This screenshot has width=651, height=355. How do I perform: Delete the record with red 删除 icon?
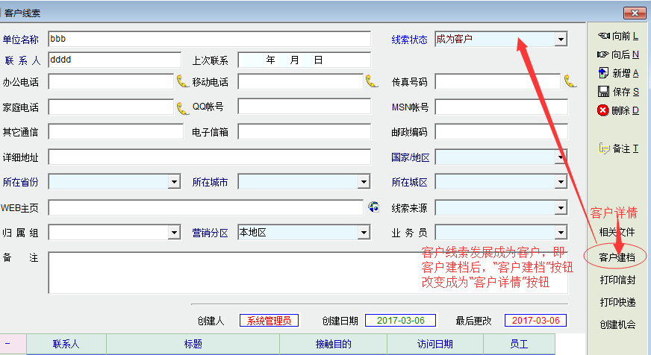(617, 110)
